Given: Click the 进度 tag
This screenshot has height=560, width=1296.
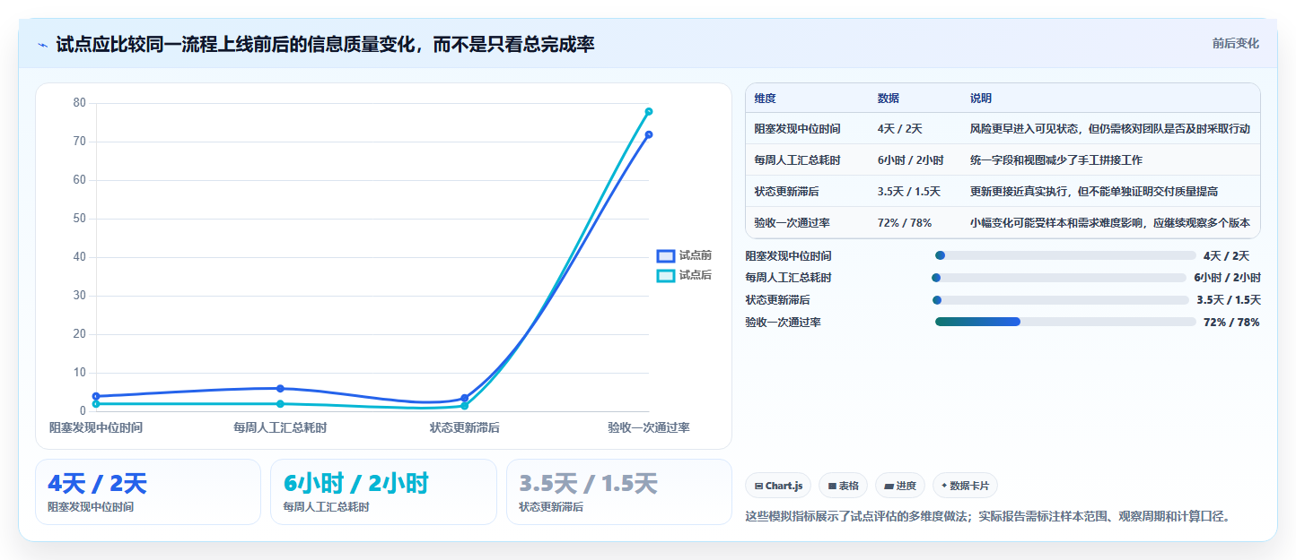Looking at the screenshot, I should (900, 486).
